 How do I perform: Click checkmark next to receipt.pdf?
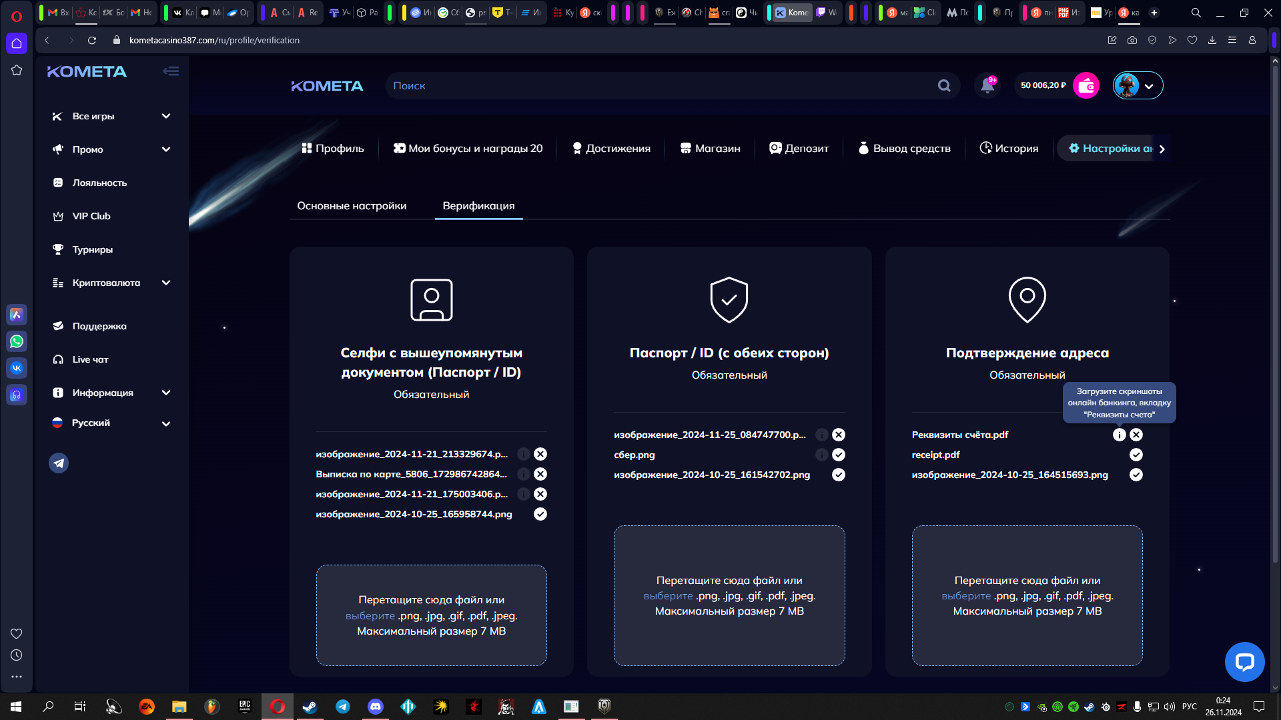tap(1136, 455)
